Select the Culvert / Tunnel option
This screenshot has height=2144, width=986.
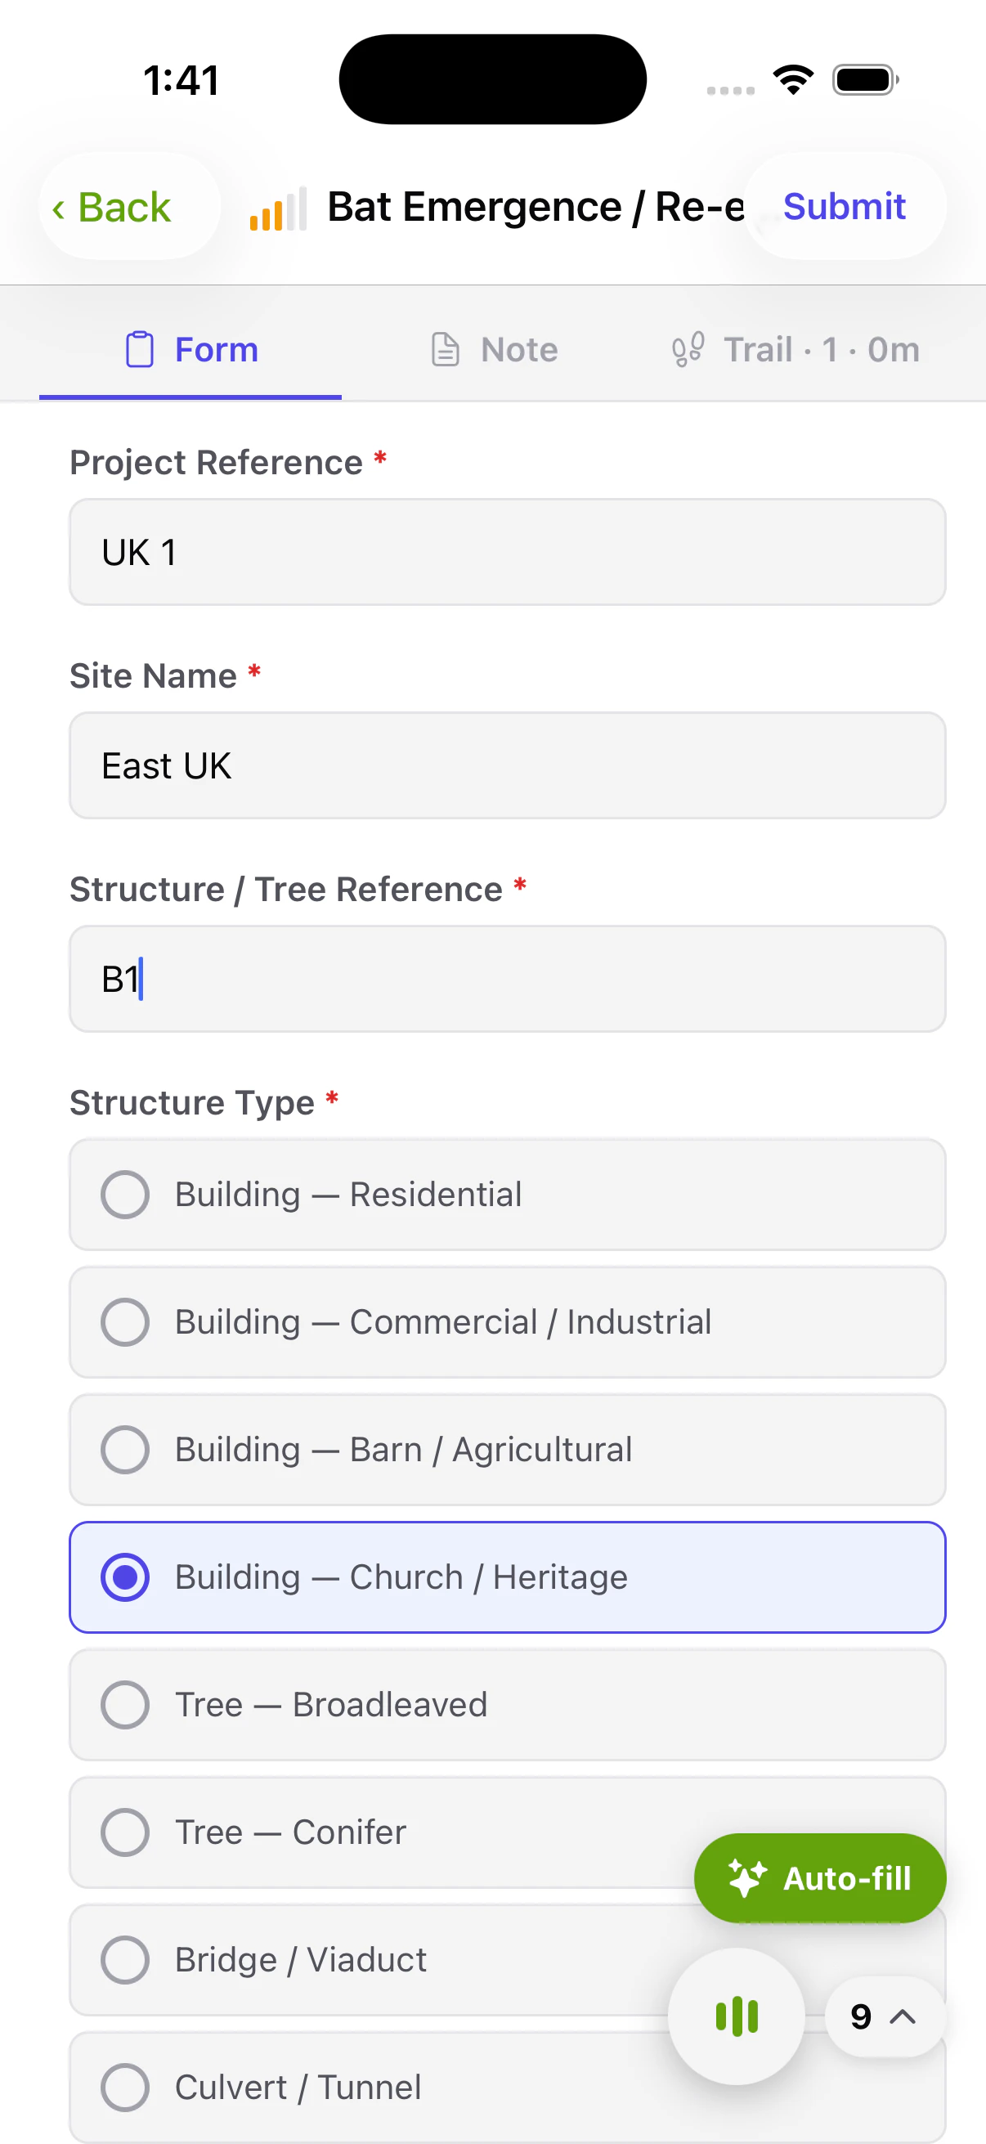pyautogui.click(x=508, y=2088)
